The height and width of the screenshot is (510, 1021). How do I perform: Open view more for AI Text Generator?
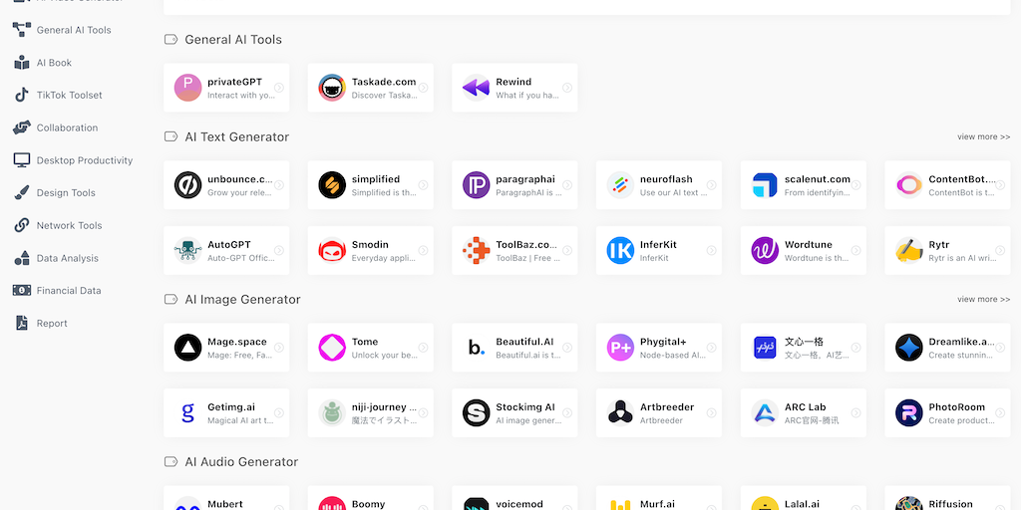click(x=983, y=136)
